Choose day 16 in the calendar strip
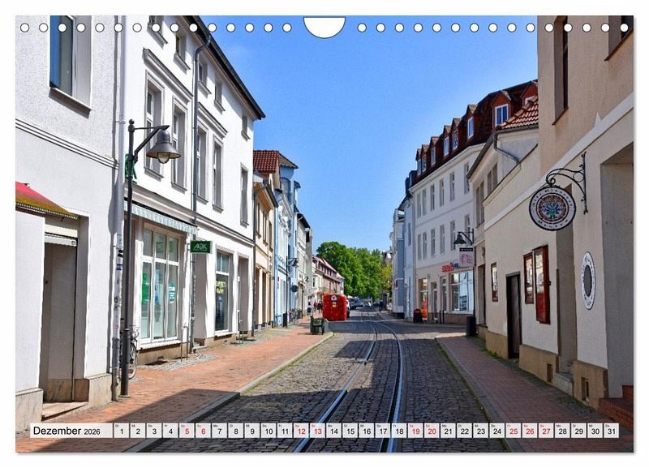The image size is (649, 468). point(366,431)
